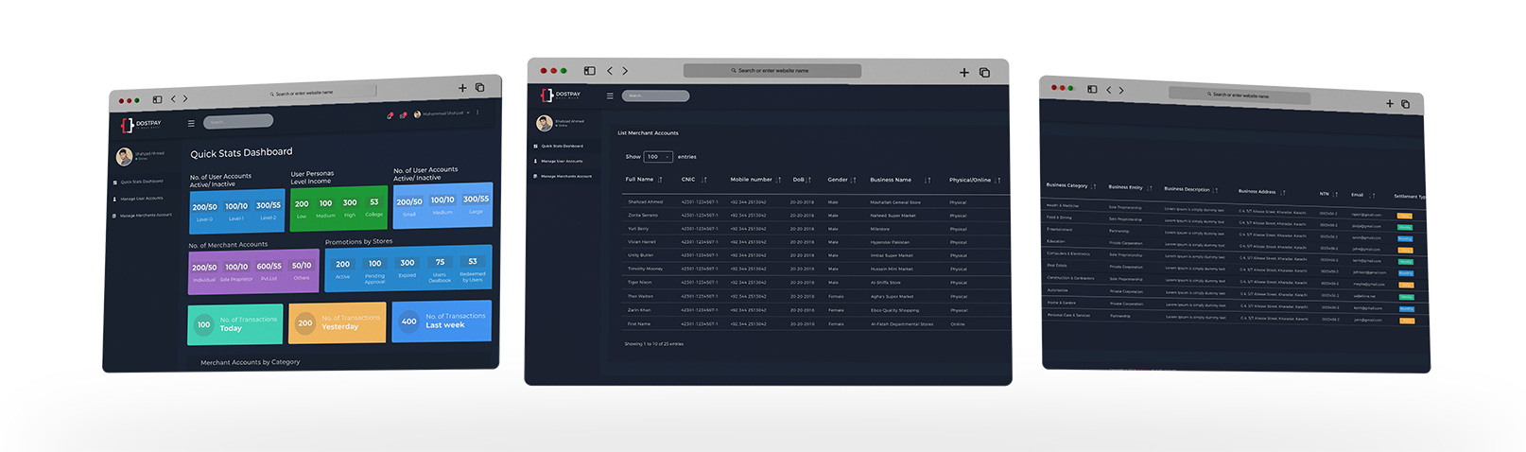Open new tab with plus icon in center browser

point(963,72)
